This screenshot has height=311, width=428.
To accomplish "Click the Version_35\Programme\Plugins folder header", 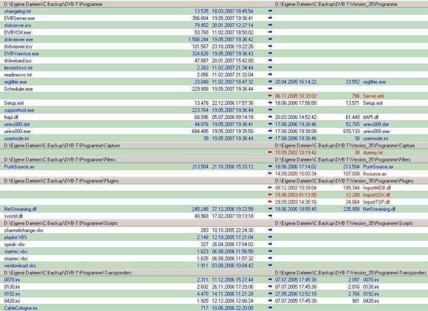I will coord(344,181).
